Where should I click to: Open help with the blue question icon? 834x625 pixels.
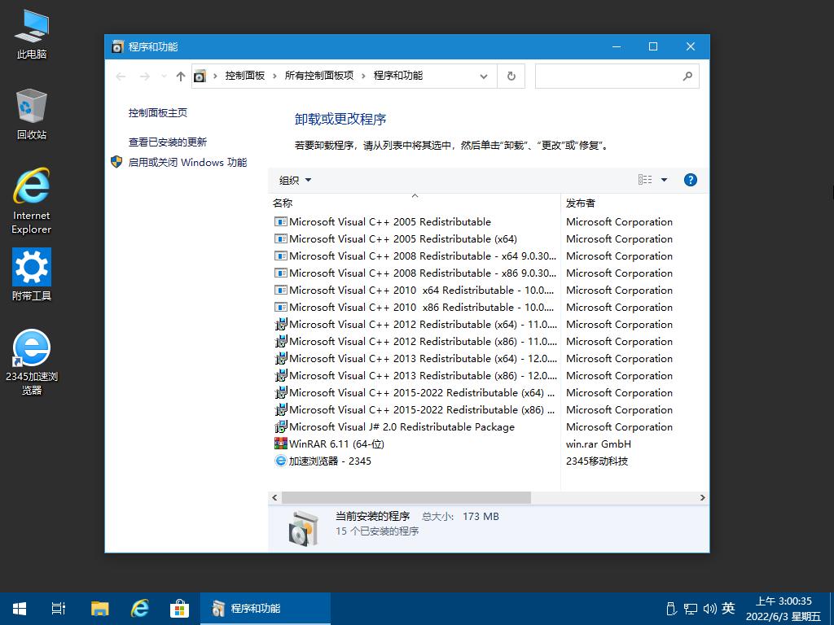[x=691, y=180]
